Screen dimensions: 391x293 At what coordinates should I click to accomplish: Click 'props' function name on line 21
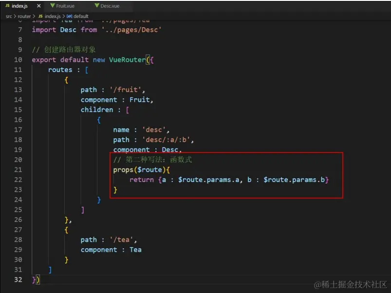pyautogui.click(x=123, y=170)
